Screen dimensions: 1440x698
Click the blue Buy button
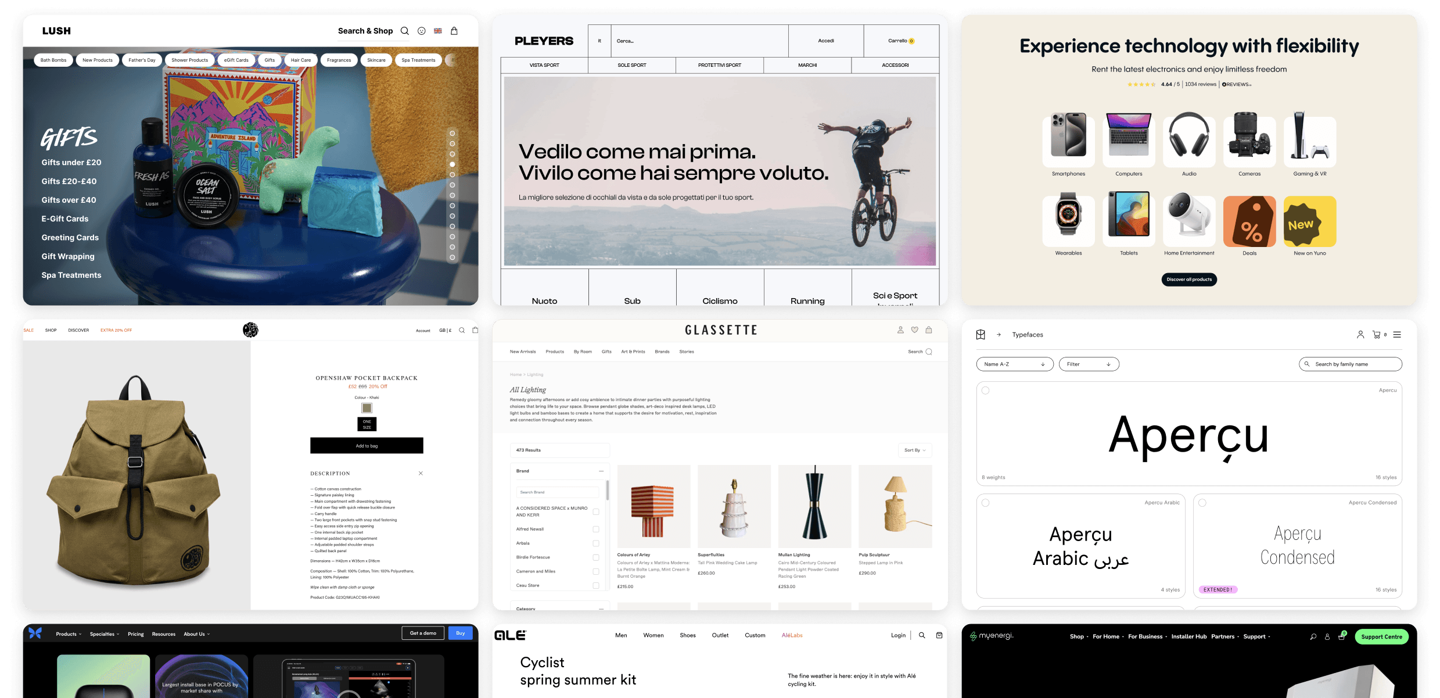(x=461, y=633)
